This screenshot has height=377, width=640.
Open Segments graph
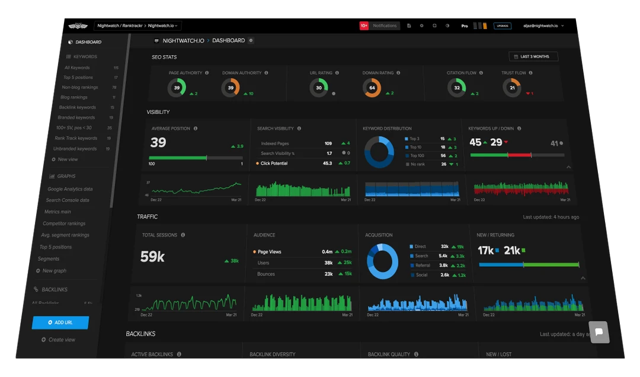point(49,259)
